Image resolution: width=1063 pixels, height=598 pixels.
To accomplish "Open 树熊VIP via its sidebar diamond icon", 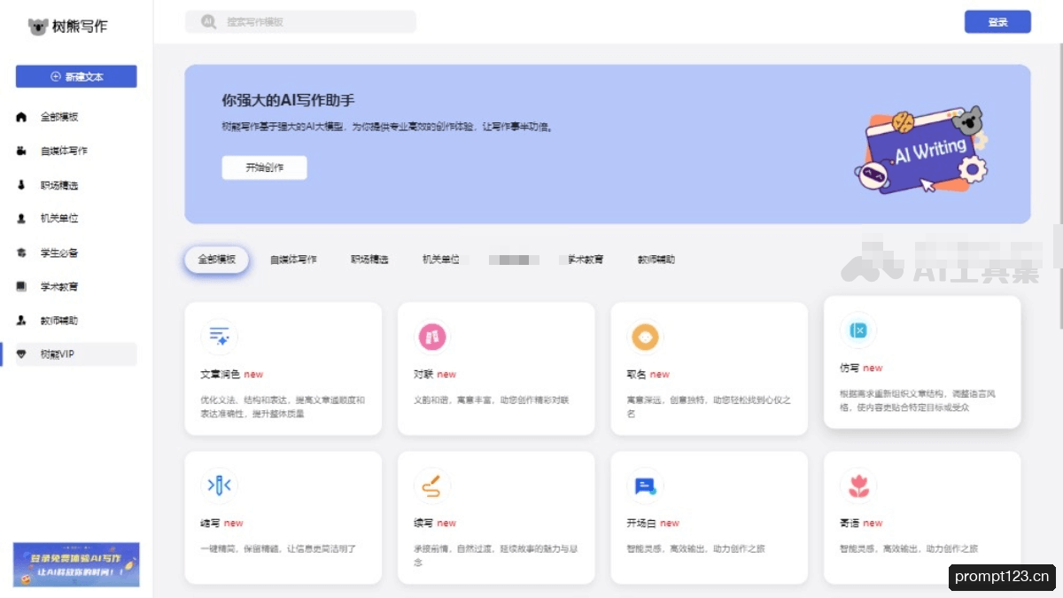I will click(x=22, y=353).
